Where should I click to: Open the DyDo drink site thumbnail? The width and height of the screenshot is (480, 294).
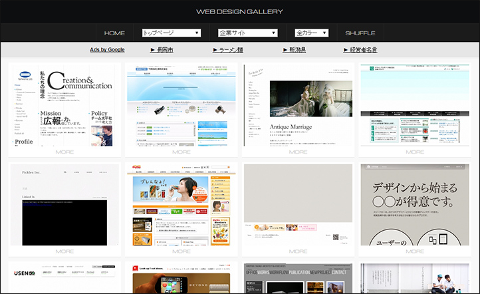tap(181, 205)
